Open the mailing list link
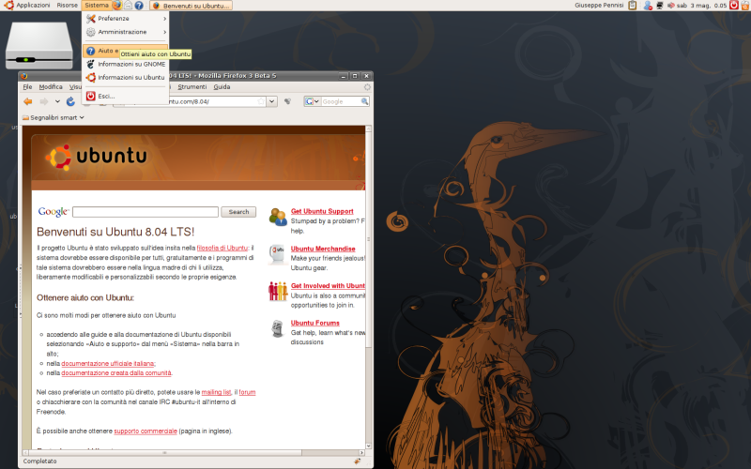 (216, 392)
